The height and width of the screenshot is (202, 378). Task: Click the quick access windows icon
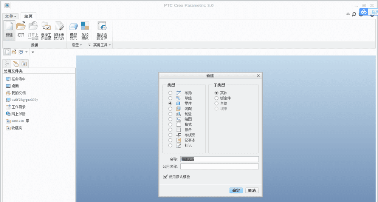coord(21,52)
